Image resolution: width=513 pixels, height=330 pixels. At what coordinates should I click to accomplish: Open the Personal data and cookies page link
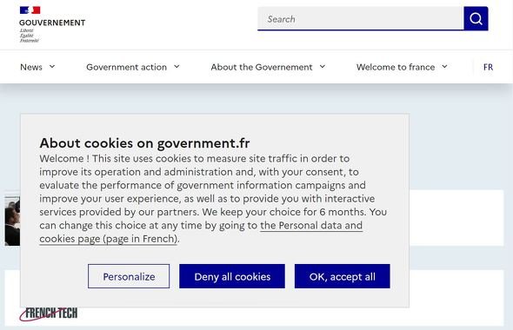click(x=201, y=232)
